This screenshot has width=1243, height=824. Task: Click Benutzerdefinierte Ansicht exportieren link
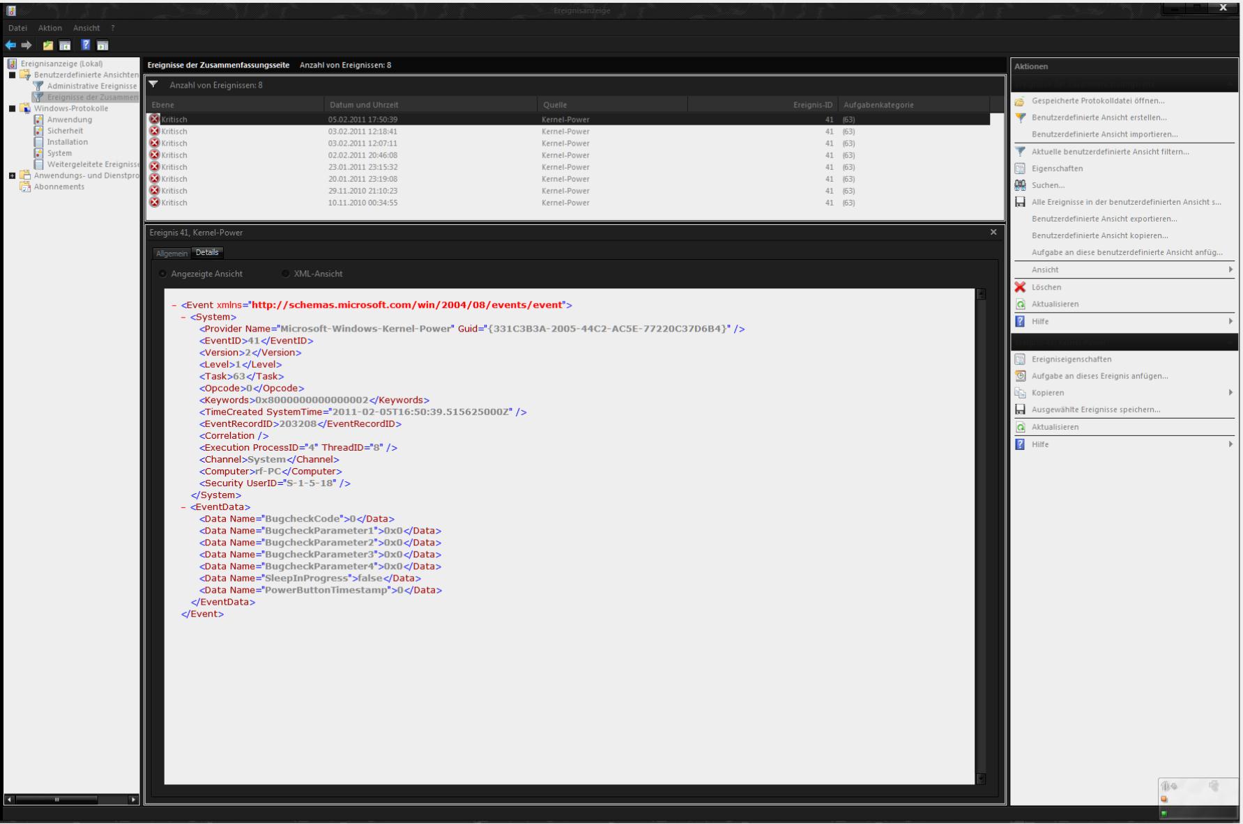1104,219
